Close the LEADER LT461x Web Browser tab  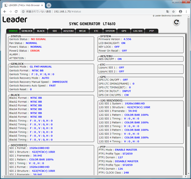(42, 5)
